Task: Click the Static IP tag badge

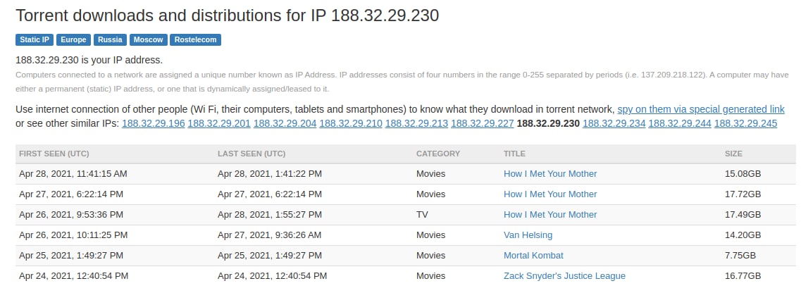Action: [35, 40]
